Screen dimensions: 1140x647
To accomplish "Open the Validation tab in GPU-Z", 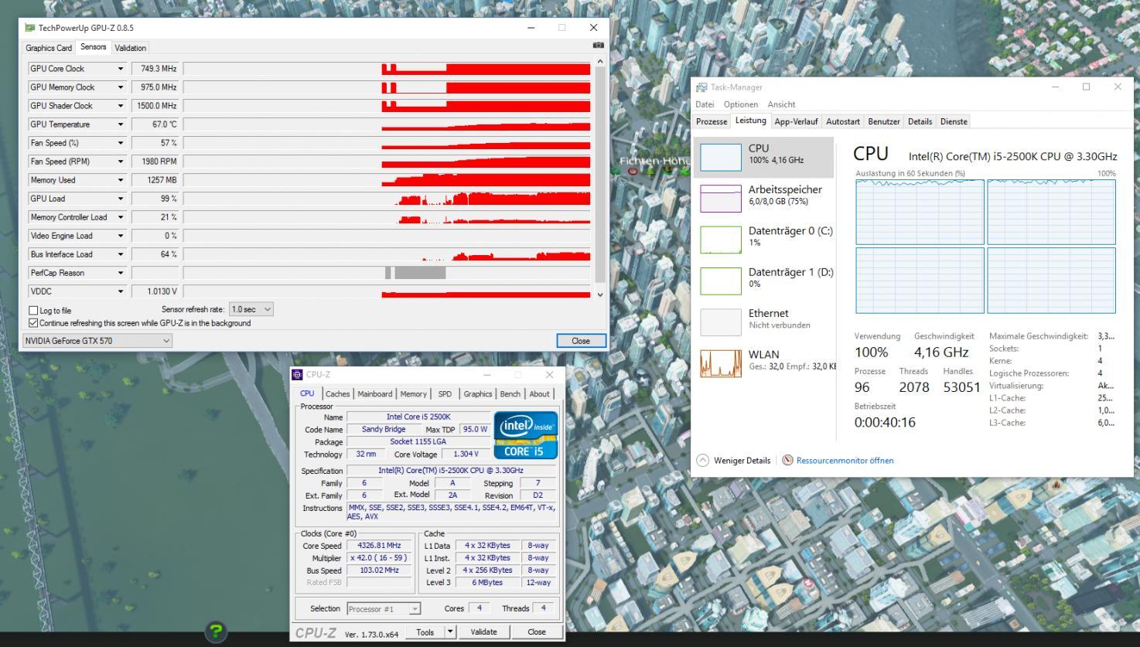I will [x=131, y=48].
